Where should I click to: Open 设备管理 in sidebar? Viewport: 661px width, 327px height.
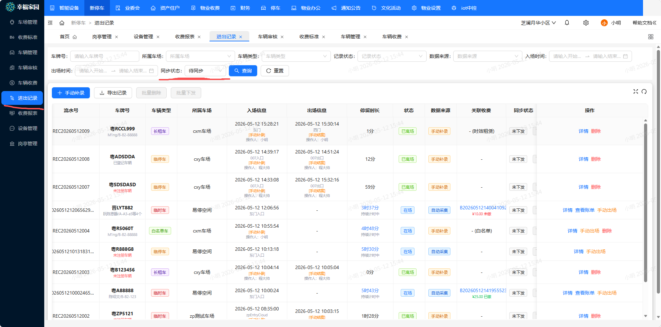pyautogui.click(x=22, y=128)
